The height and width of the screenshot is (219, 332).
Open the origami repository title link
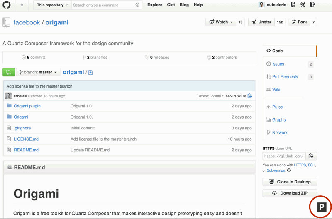pyautogui.click(x=57, y=22)
